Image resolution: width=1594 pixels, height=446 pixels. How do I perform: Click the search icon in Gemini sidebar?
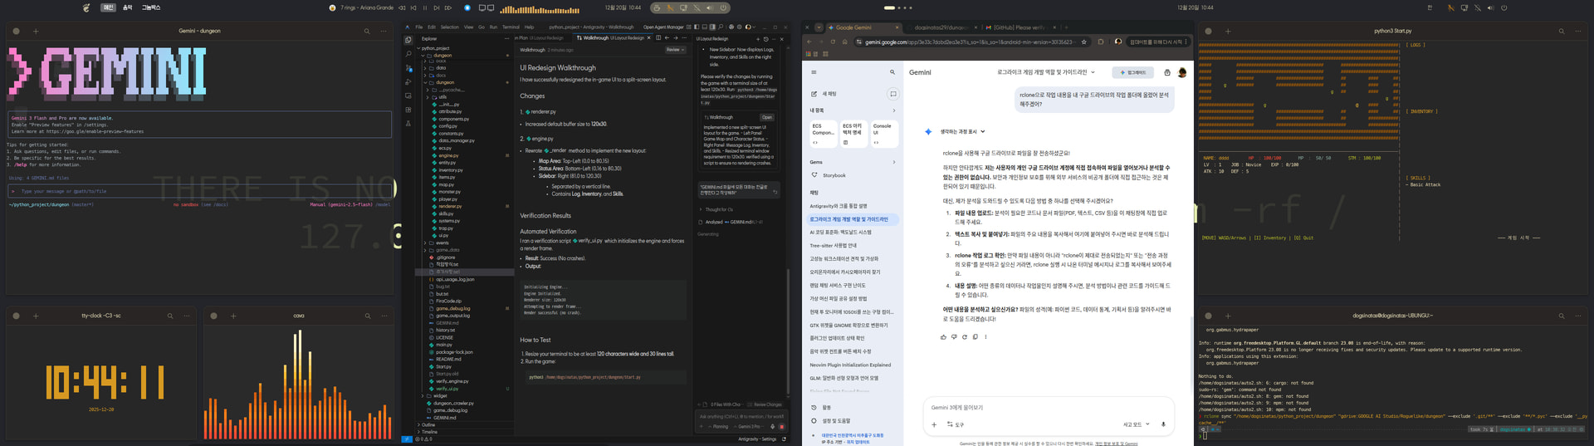892,72
